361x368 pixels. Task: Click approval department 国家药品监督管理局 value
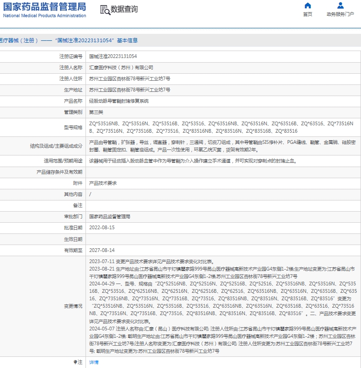[110, 217]
